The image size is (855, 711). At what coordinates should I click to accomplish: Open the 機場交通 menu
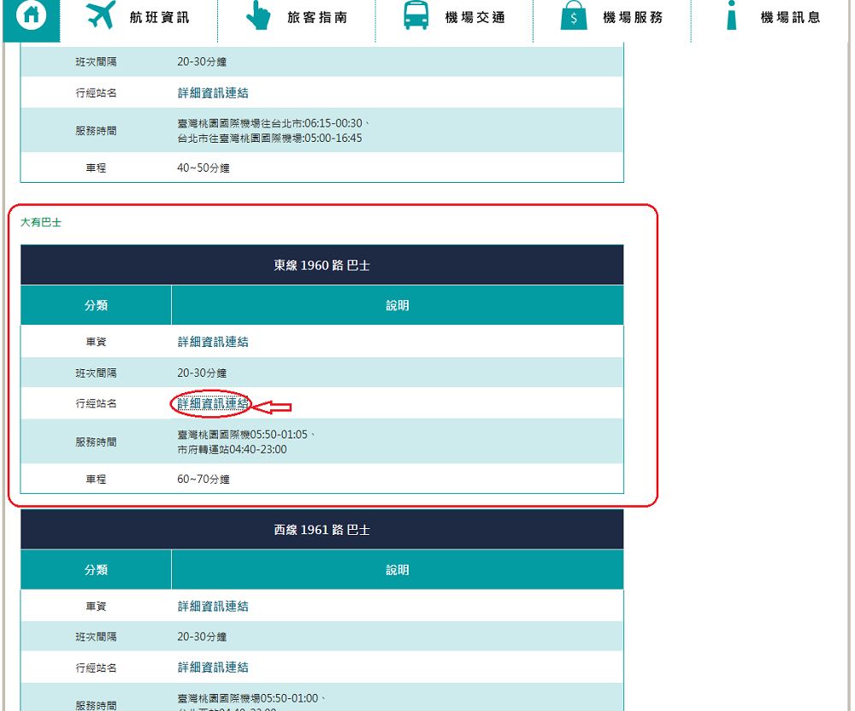point(475,17)
